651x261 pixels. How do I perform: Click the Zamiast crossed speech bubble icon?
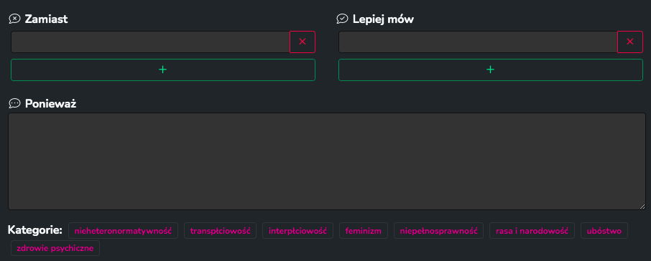[x=14, y=19]
